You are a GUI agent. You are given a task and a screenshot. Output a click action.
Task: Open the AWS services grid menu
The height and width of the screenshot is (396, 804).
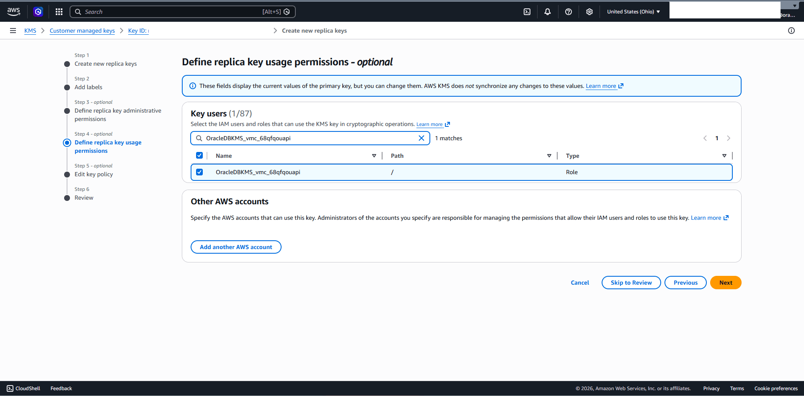coord(59,11)
